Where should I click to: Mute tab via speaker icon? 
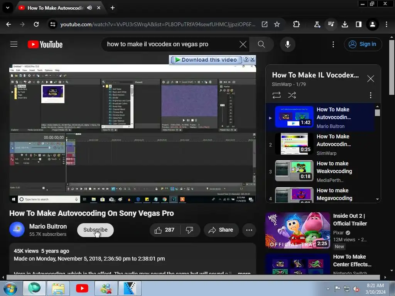[x=89, y=8]
